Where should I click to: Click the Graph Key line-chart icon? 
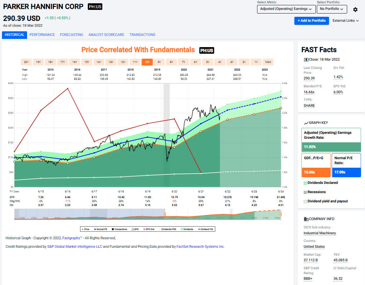pyautogui.click(x=306, y=123)
